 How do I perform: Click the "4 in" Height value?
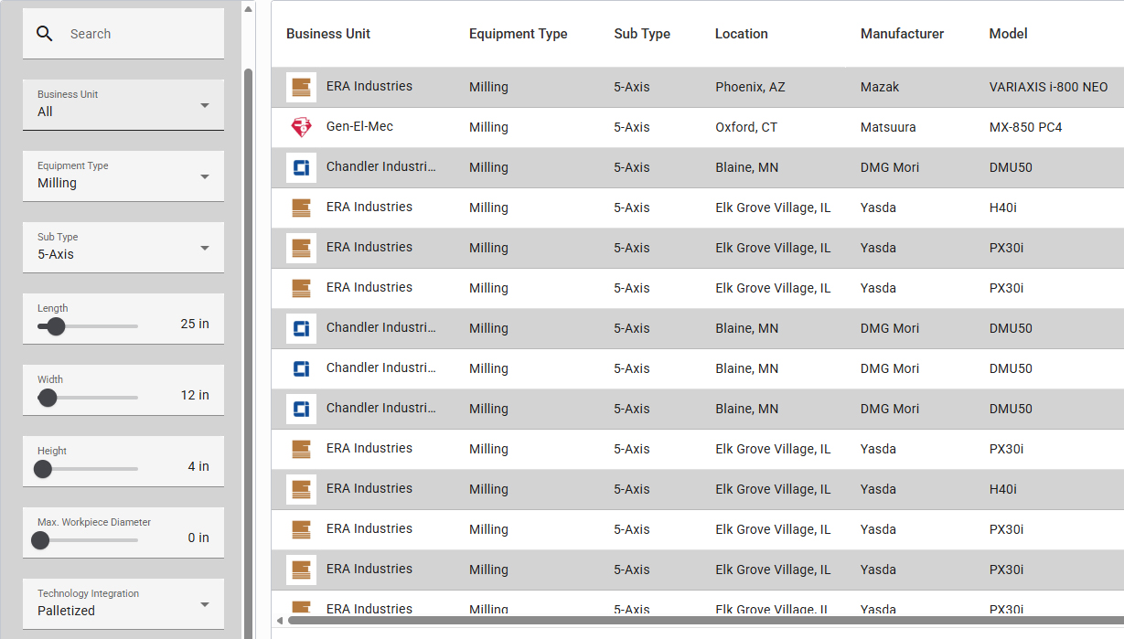pos(198,466)
